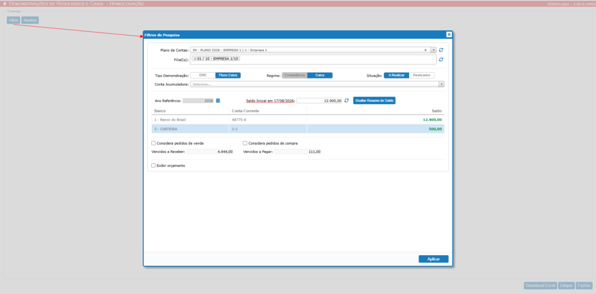The image size is (596, 294).
Task: Click the Saldo column header
Action: 375,111
